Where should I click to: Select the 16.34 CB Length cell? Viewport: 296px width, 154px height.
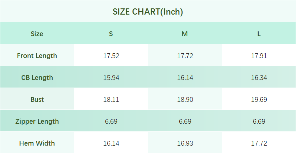click(259, 78)
